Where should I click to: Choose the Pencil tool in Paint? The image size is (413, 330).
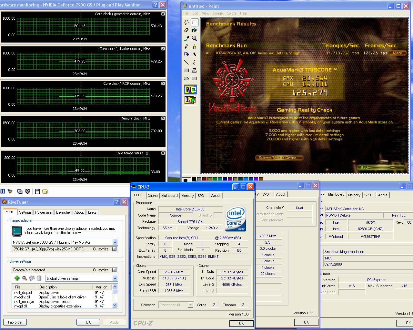[x=186, y=46]
